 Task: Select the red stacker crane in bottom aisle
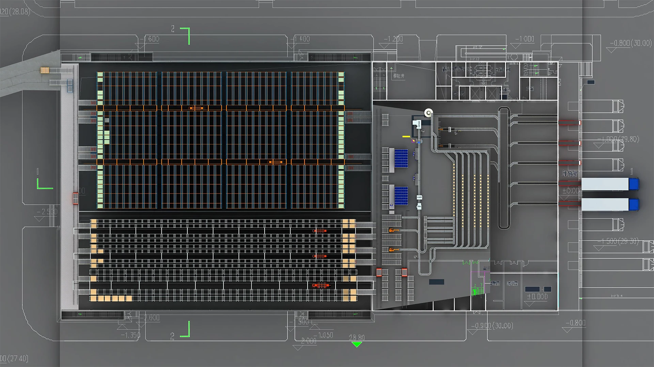(321, 285)
